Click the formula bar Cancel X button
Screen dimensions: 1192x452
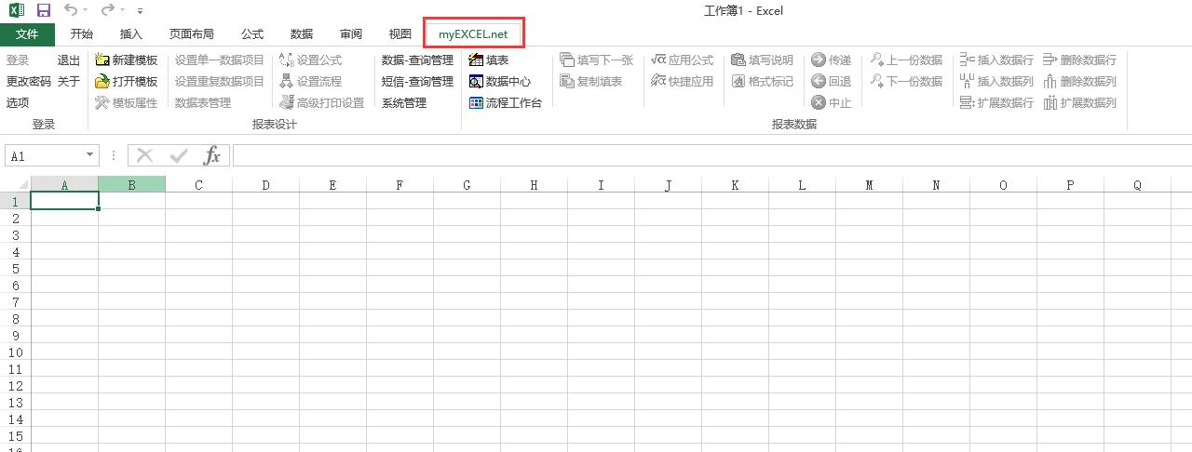click(144, 156)
